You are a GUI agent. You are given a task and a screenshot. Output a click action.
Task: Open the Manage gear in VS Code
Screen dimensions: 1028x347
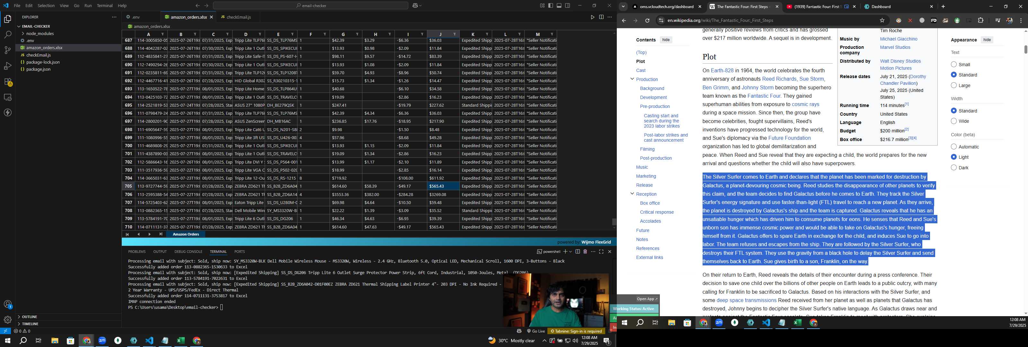coord(8,320)
